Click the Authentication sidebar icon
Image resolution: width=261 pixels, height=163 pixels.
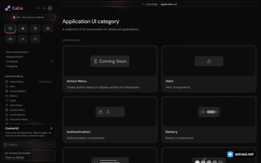tap(7, 91)
